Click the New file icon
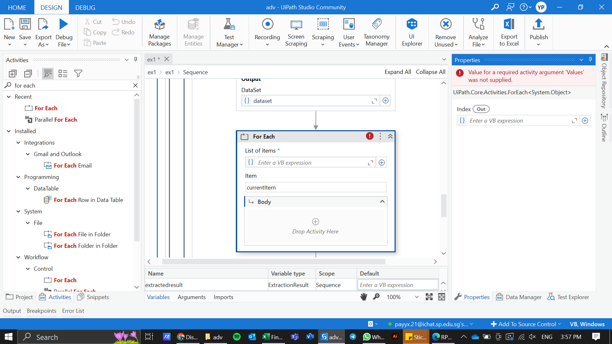This screenshot has height=344, width=612. click(9, 25)
